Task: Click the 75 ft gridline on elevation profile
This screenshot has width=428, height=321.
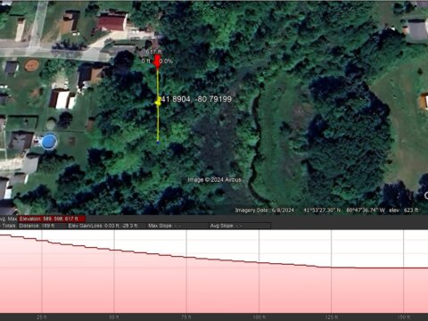Action: pyautogui.click(x=186, y=271)
